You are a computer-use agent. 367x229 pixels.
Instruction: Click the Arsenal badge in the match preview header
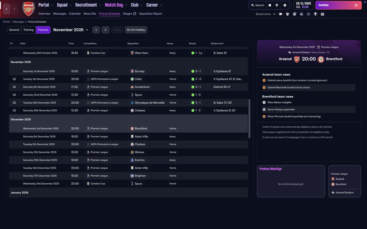(297, 59)
